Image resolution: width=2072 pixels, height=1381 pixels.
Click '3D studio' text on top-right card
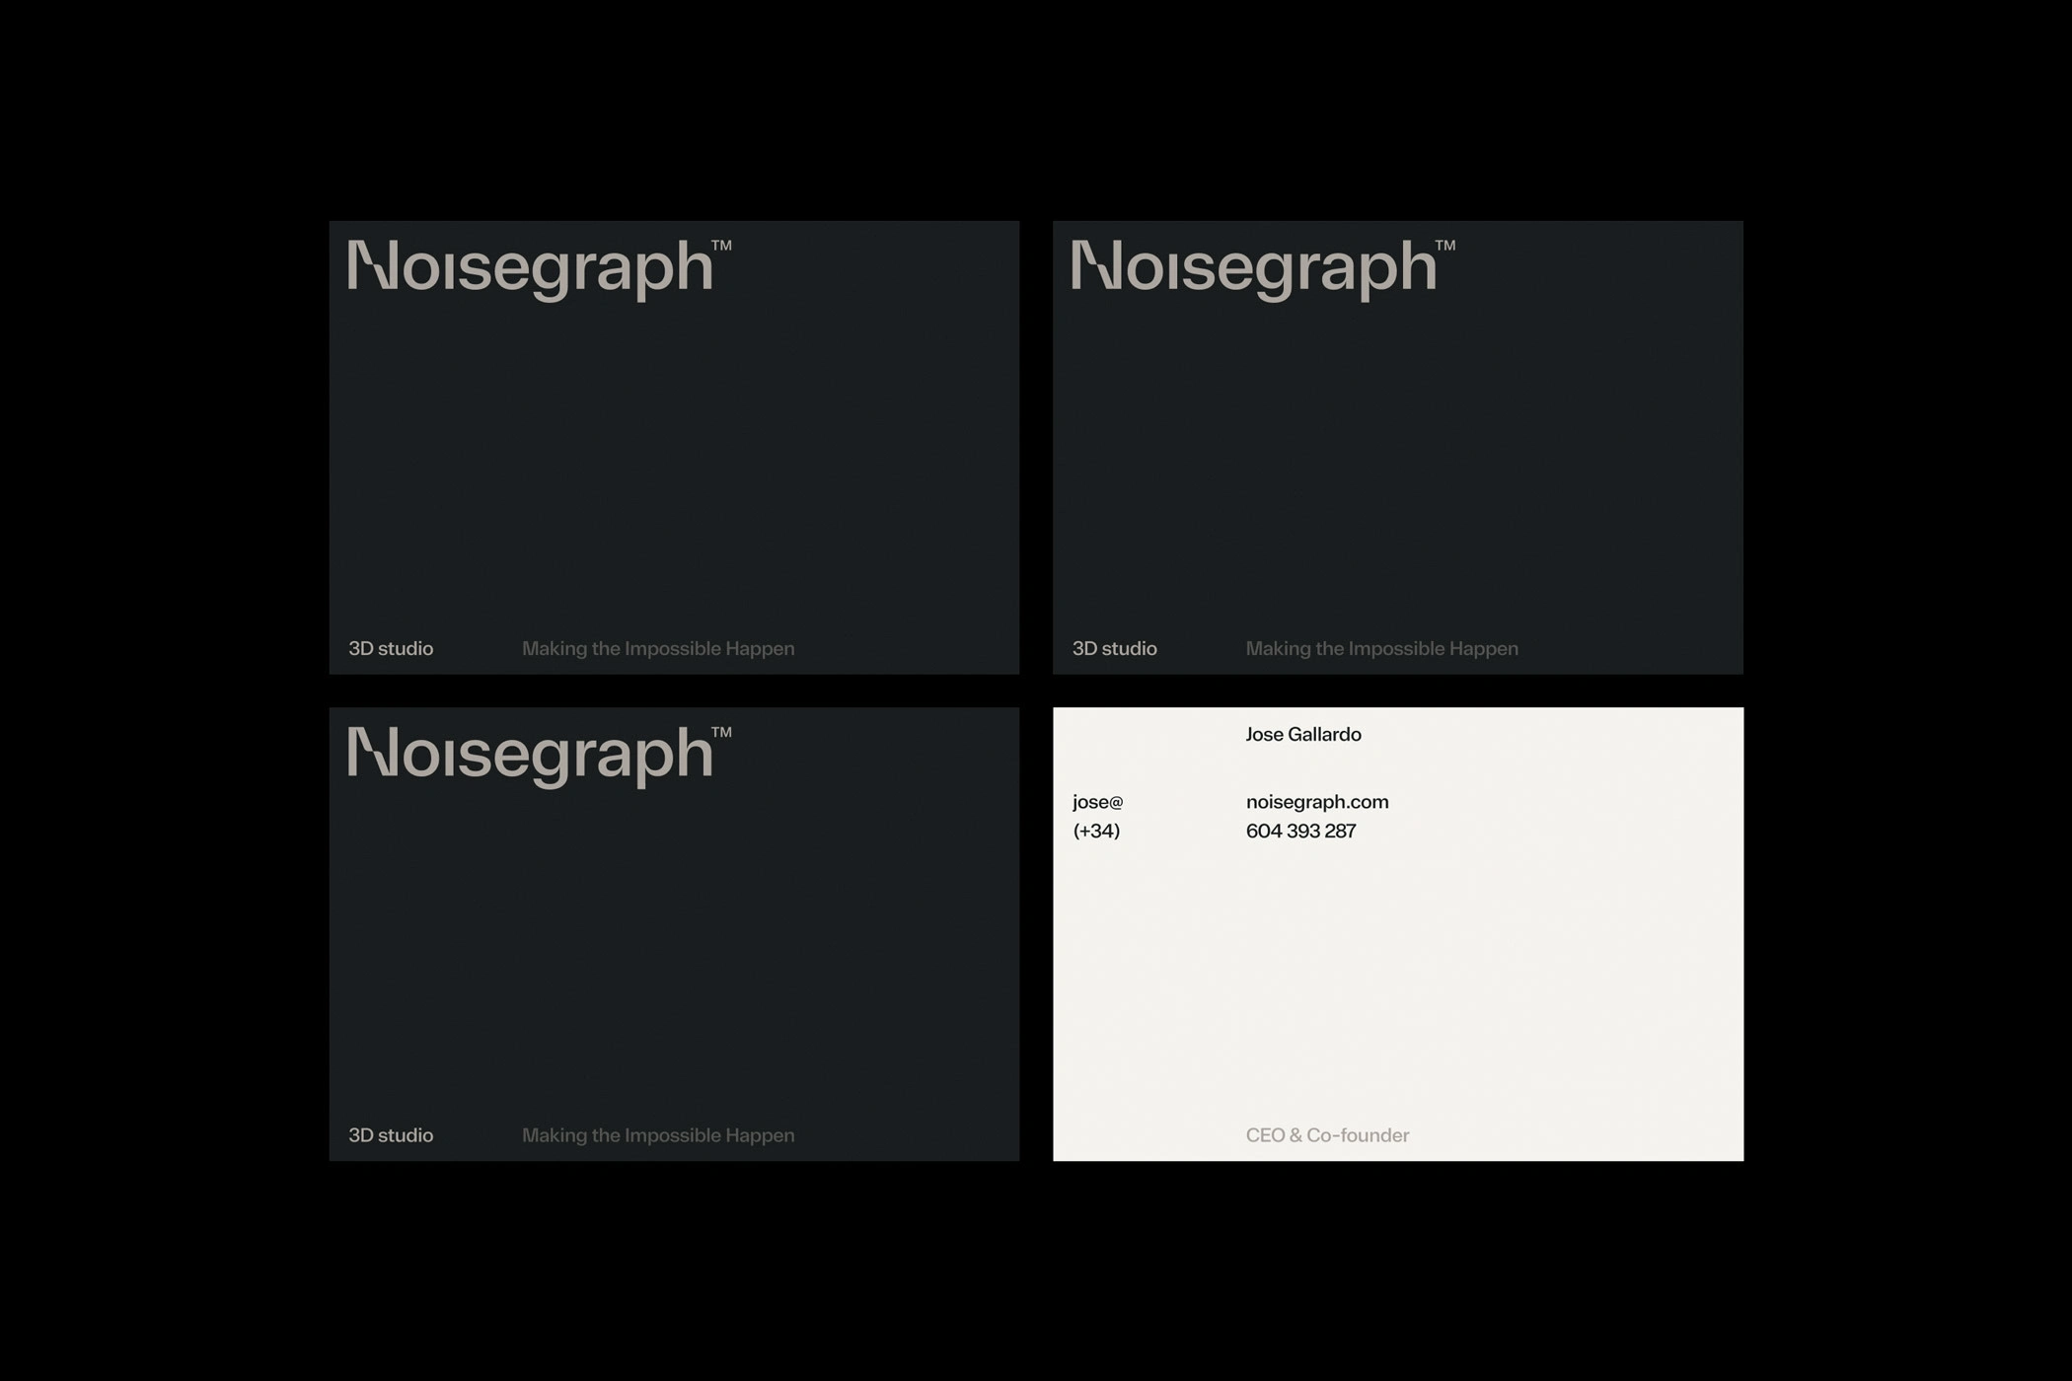pos(1114,648)
